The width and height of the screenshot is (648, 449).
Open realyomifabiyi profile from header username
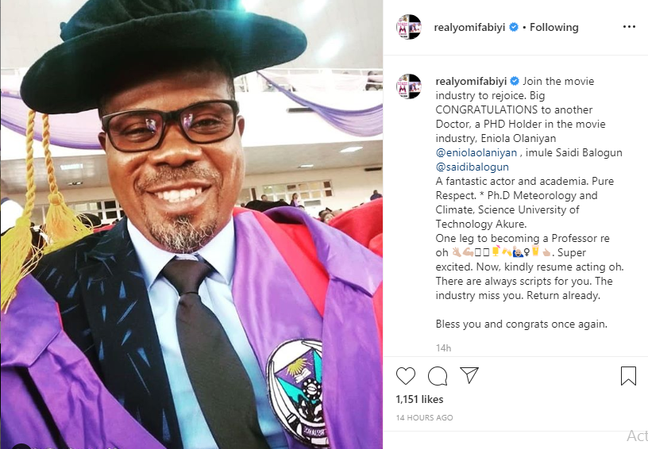(469, 28)
